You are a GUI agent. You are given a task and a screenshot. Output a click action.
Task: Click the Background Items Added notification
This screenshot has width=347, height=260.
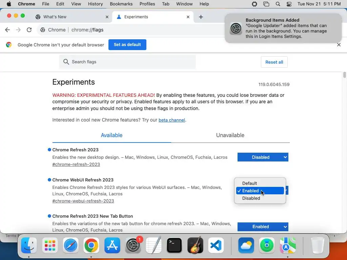pos(283,28)
